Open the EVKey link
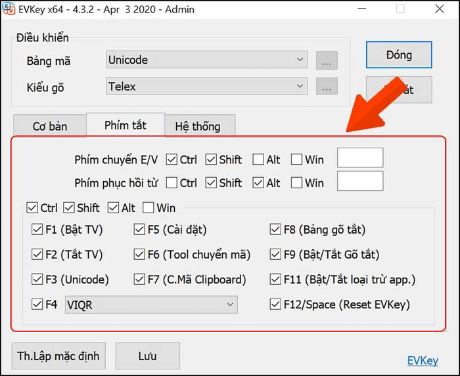The width and height of the screenshot is (460, 376). pyautogui.click(x=423, y=360)
